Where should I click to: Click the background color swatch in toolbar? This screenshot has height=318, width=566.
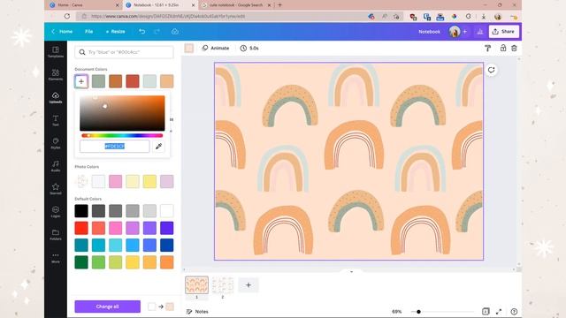pyautogui.click(x=188, y=48)
